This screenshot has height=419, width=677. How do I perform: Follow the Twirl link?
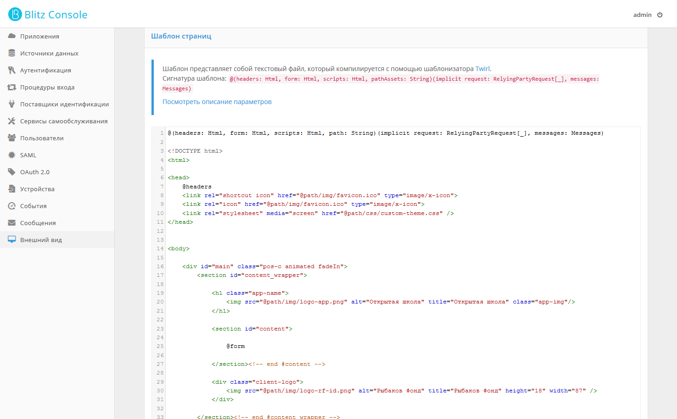(x=482, y=69)
